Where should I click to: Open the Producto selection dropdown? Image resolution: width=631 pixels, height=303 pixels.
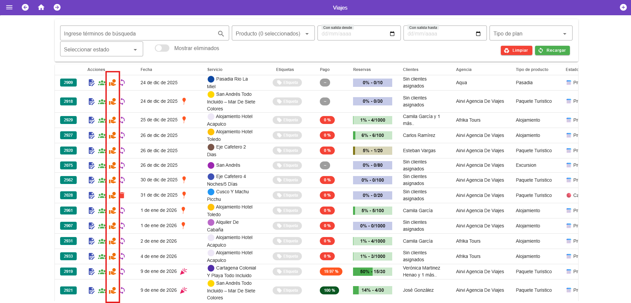273,33
